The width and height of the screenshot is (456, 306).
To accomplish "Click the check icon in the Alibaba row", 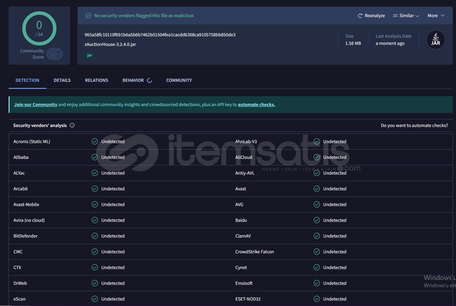I will (x=95, y=157).
